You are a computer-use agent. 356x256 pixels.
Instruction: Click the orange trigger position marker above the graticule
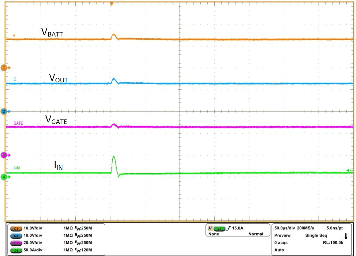(x=112, y=3)
